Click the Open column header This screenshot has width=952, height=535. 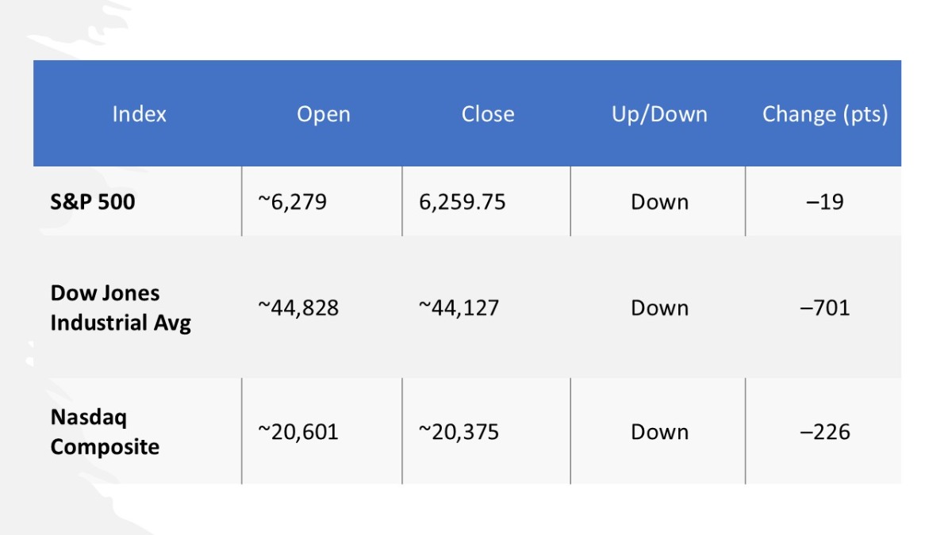323,114
